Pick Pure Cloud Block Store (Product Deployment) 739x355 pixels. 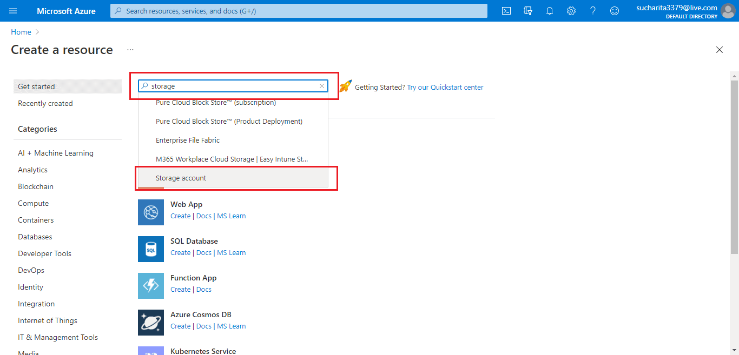(229, 122)
